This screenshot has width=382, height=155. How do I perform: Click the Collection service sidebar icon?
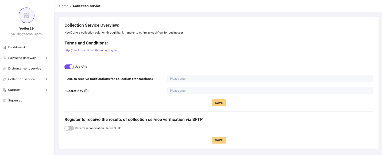[4, 79]
